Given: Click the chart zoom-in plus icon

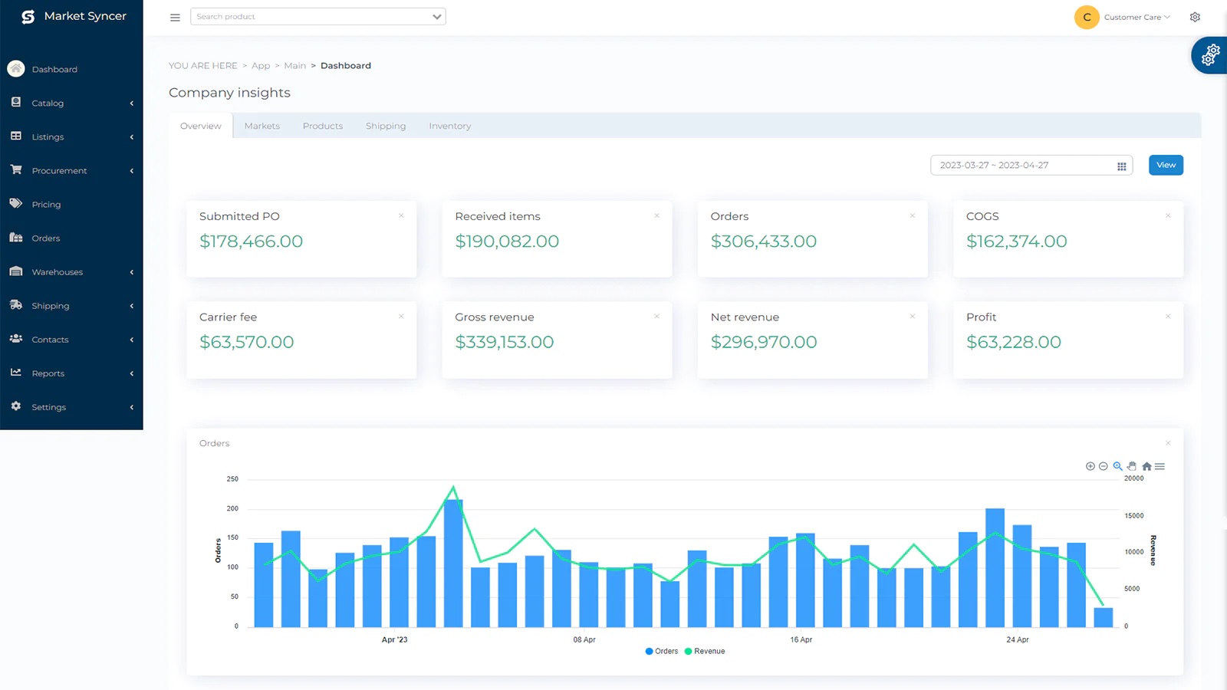Looking at the screenshot, I should click(1090, 466).
